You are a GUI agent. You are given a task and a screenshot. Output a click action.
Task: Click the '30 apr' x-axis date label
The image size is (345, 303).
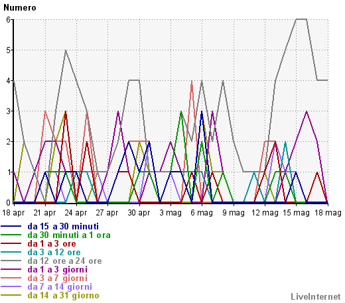pos(139,213)
